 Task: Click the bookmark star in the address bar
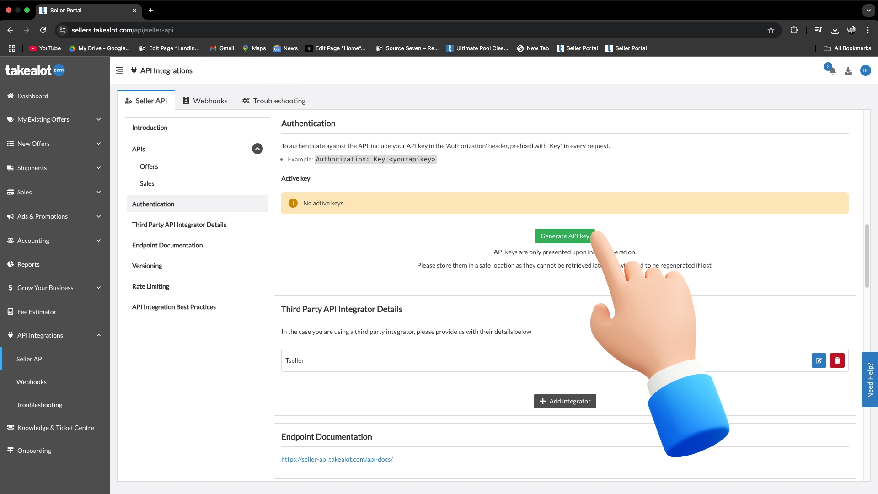tap(771, 30)
